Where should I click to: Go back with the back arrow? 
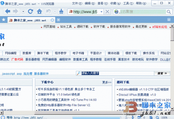point(8,11)
